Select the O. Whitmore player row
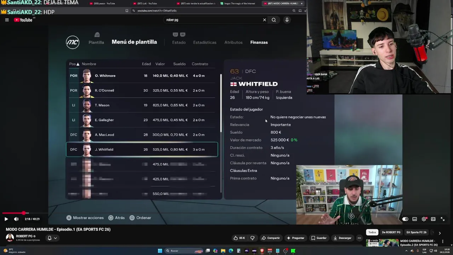This screenshot has width=453, height=255. coord(142,76)
